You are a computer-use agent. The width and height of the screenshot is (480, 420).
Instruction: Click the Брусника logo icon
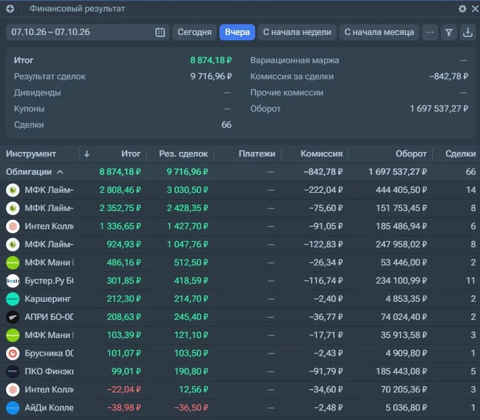[13, 353]
